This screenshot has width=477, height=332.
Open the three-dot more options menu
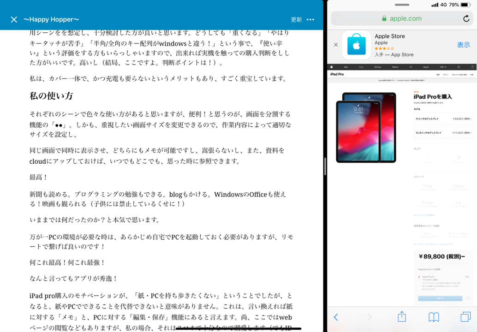pos(310,20)
